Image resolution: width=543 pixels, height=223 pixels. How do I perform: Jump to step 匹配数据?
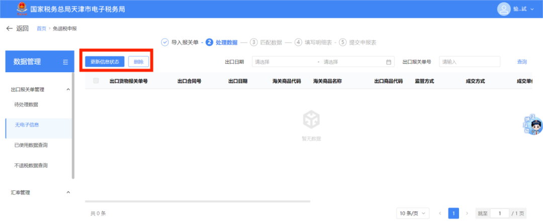click(x=271, y=43)
